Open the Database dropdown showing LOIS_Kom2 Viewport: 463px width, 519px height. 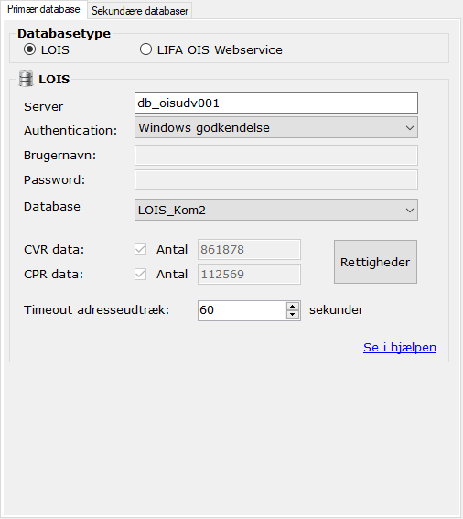point(276,210)
